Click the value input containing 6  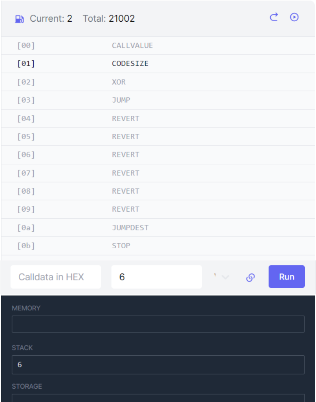(157, 277)
